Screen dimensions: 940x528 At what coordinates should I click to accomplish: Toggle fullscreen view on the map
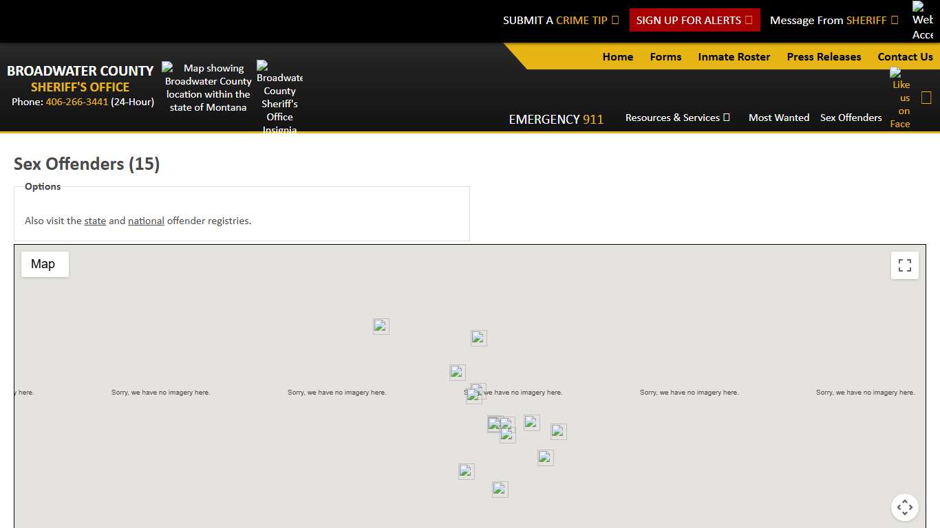click(x=904, y=265)
